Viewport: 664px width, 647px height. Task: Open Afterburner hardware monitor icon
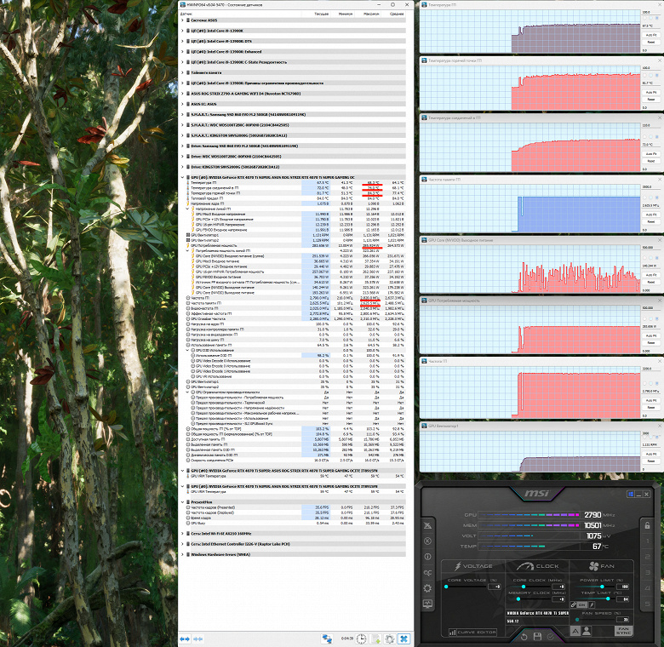click(x=427, y=604)
